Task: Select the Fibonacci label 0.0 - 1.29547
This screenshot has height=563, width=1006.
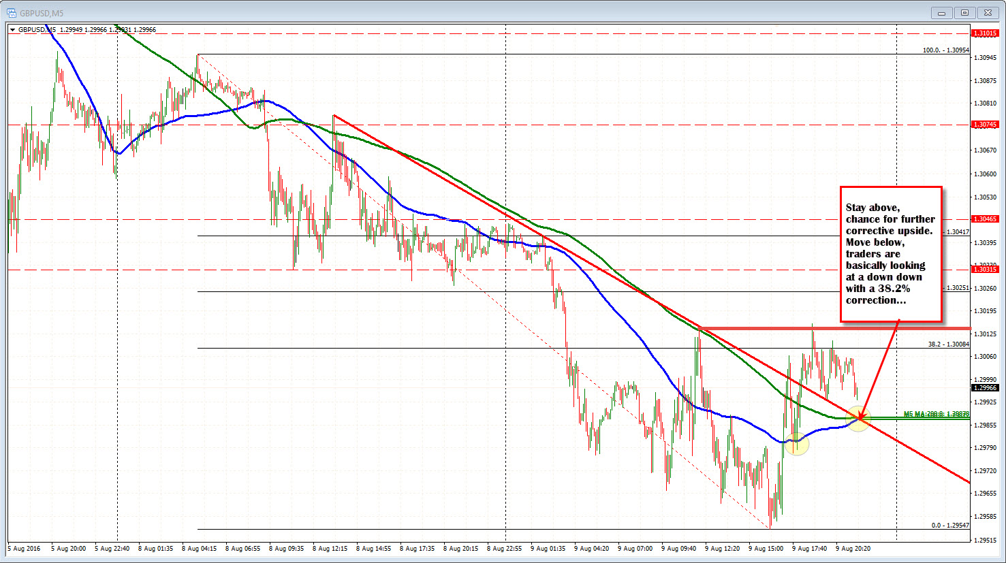Action: click(950, 526)
